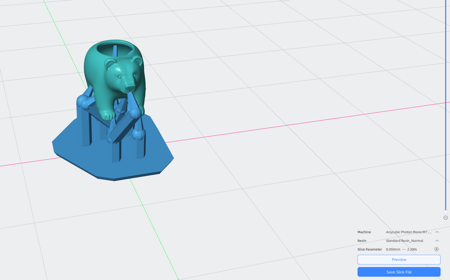The width and height of the screenshot is (450, 280).
Task: Click Save Slice File
Action: click(x=399, y=272)
